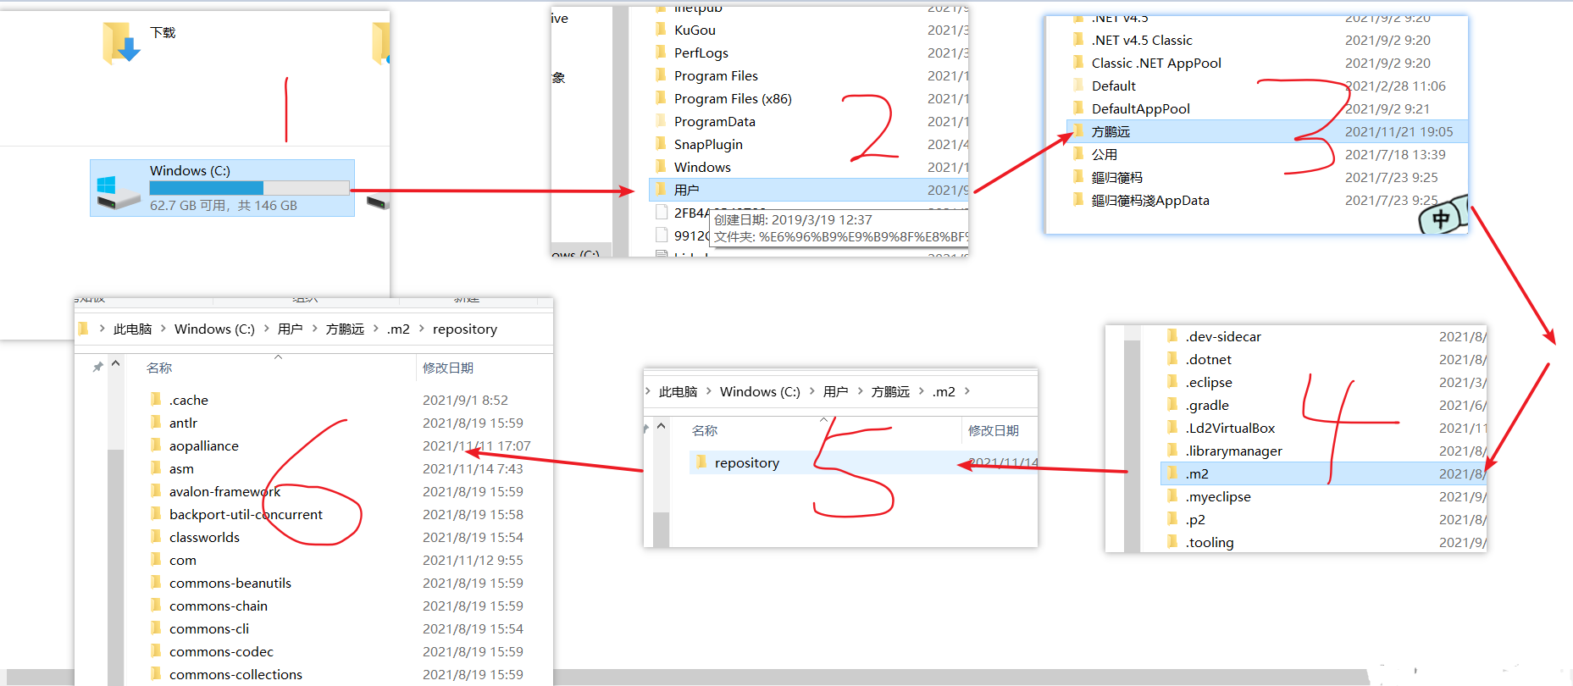Expand trailing chevron after .m2 in shorter path

[967, 391]
